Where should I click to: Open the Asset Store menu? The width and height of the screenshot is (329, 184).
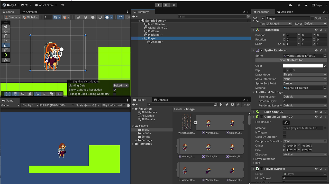coord(46,5)
